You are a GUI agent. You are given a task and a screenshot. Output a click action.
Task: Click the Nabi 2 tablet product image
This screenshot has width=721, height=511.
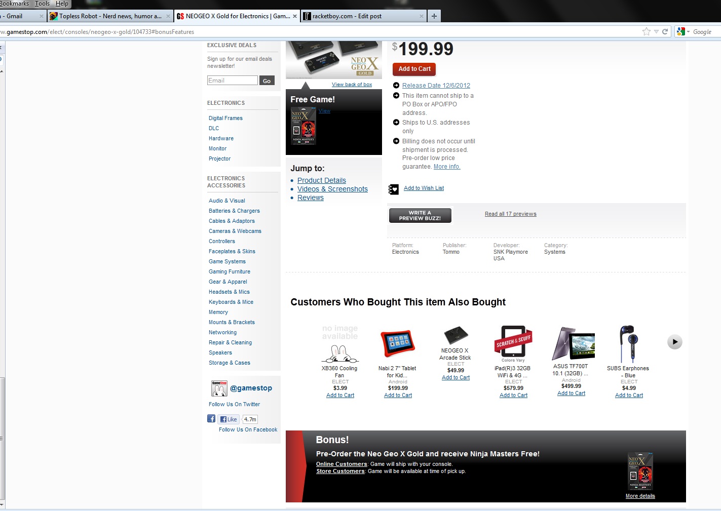tap(398, 344)
